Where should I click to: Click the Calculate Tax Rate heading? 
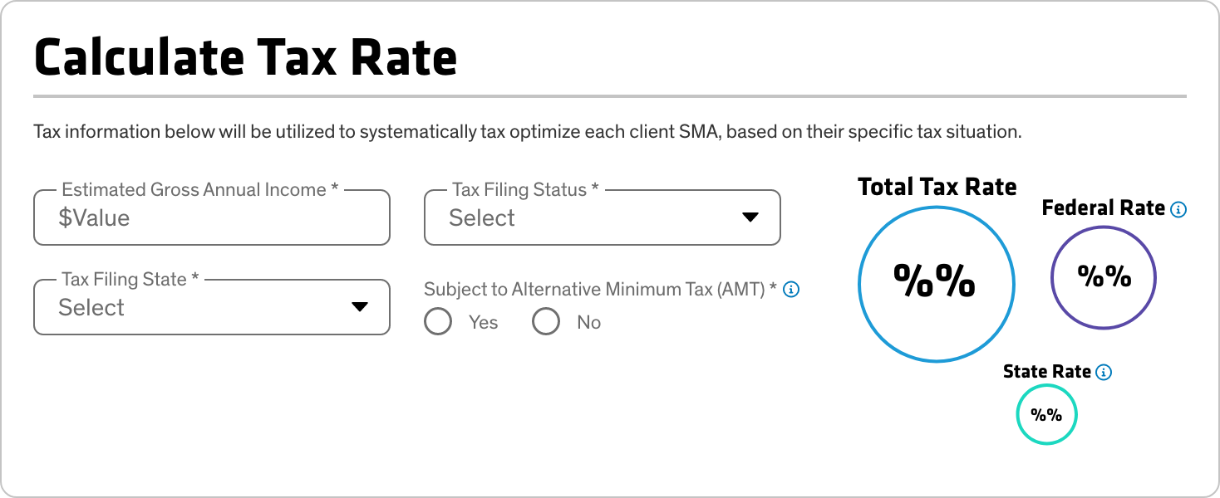coord(246,58)
